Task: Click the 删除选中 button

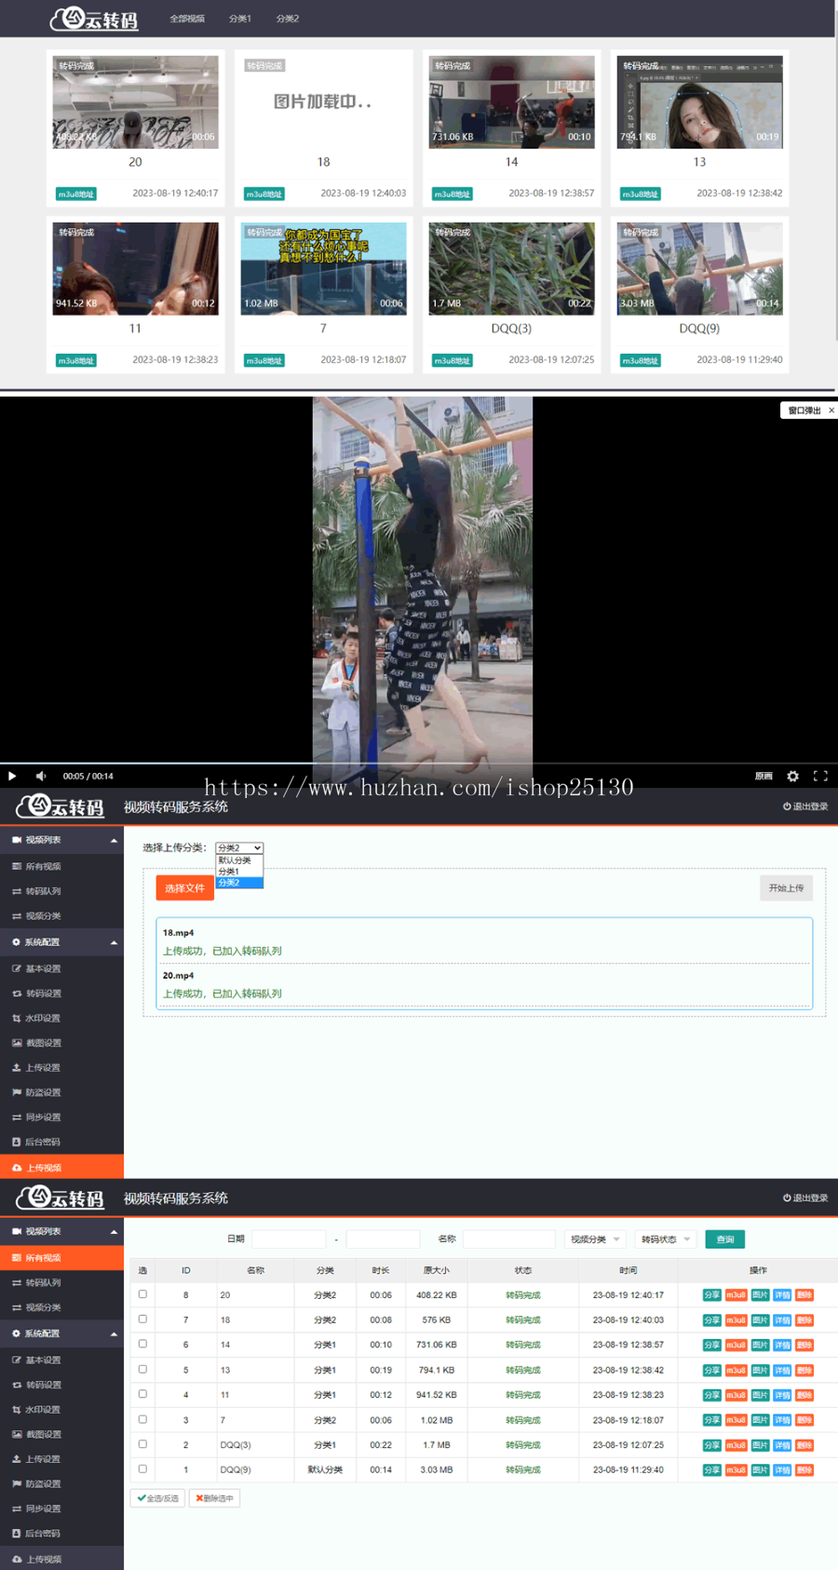Action: (215, 1498)
